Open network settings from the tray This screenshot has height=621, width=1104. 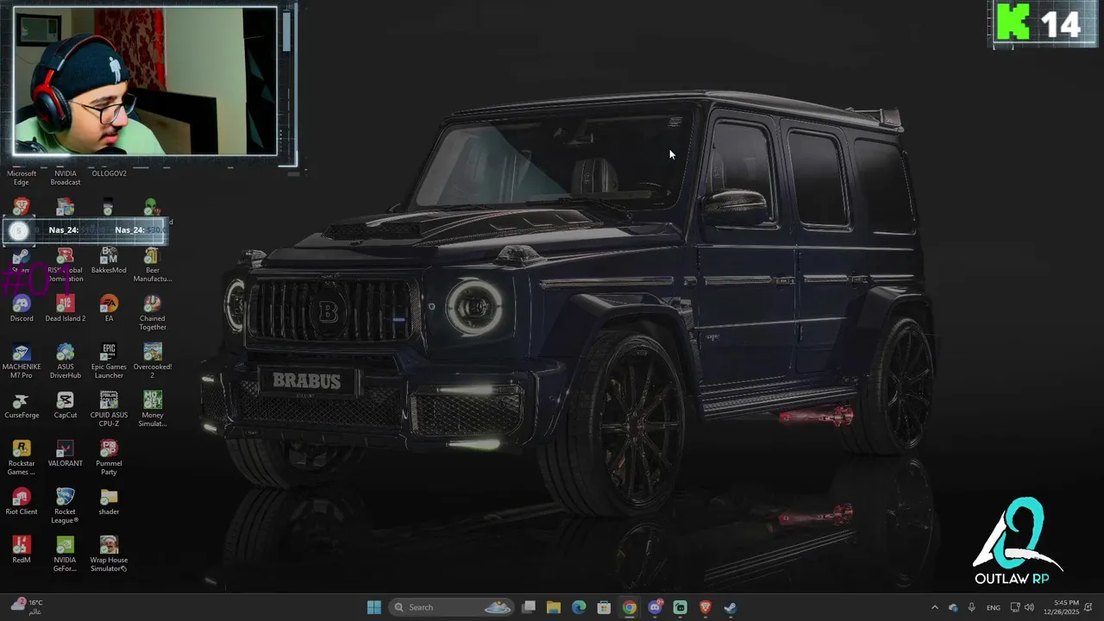[1015, 607]
